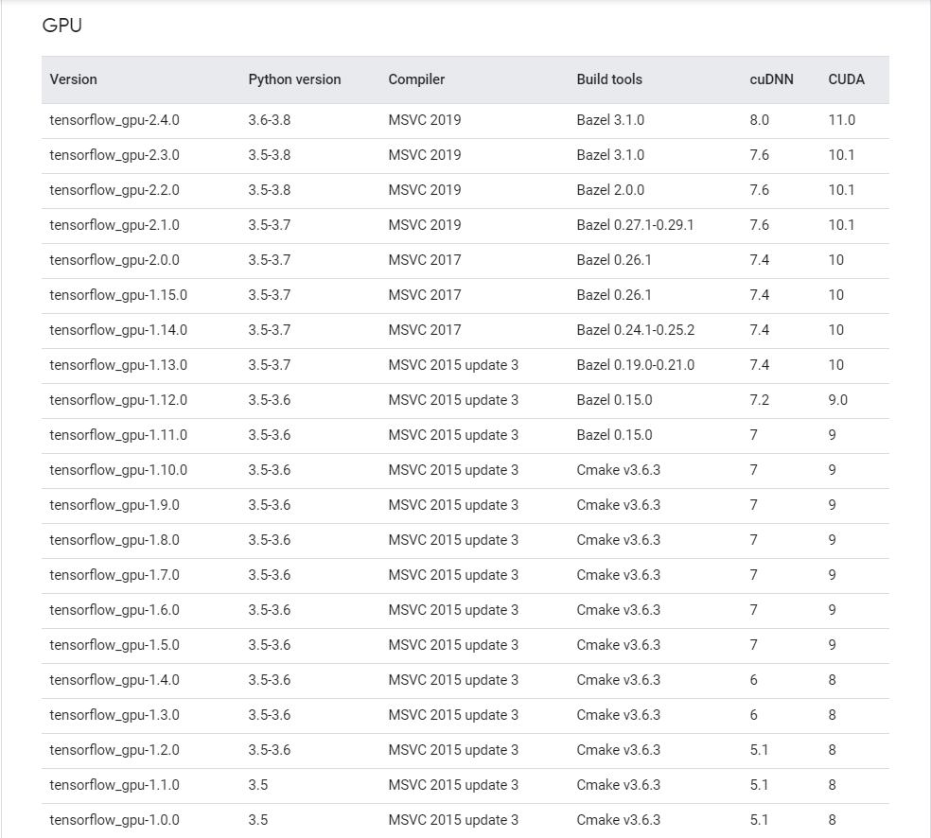
Task: Click Bazel 2.0.0 build tools cell
Action: (610, 190)
